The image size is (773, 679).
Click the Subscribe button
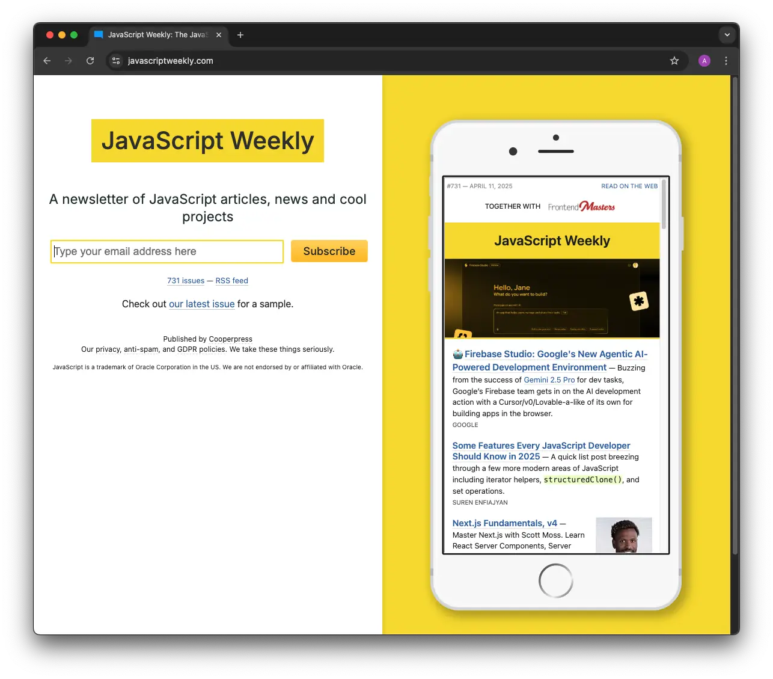(x=329, y=251)
